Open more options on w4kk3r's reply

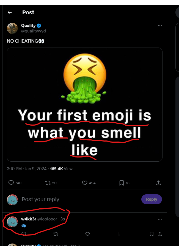160,219
